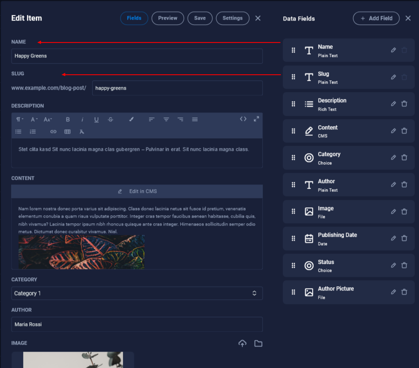The width and height of the screenshot is (419, 368).
Task: Open font family dropdown in Description toolbar
Action: pyautogui.click(x=34, y=120)
